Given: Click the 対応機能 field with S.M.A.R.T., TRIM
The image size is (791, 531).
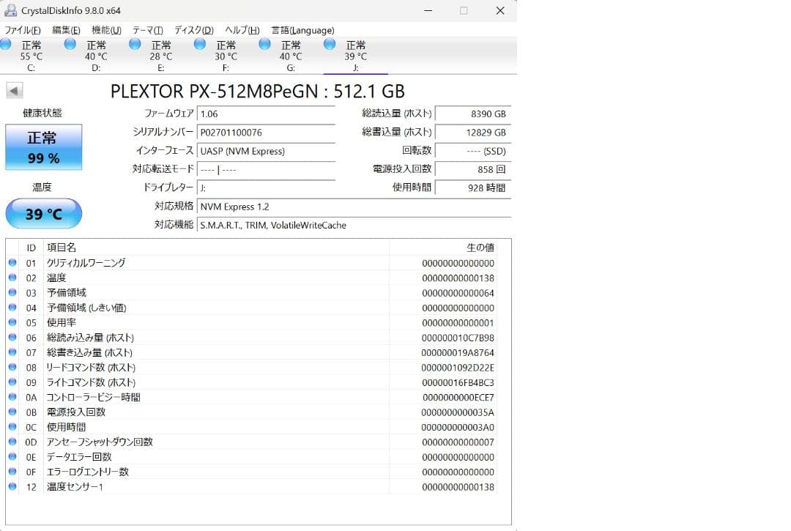Looking at the screenshot, I should [x=354, y=226].
